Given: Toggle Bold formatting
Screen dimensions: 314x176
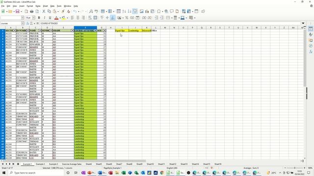Looking at the screenshot, I should (x=39, y=18).
